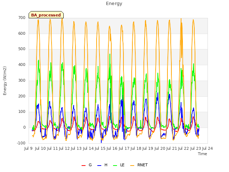This screenshot has width=229, height=172.
Task: Click the 100 y-axis tick label
Action: click(x=22, y=112)
